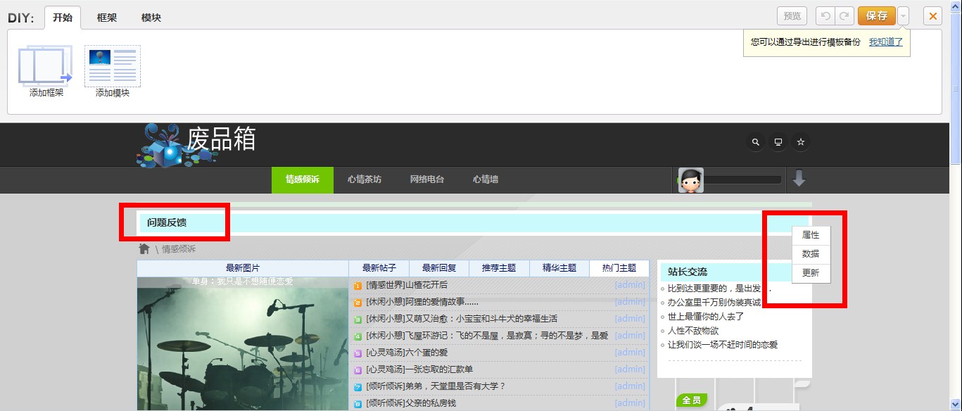Click the redo arrow in DIY toolbar
The width and height of the screenshot is (962, 411).
[844, 16]
